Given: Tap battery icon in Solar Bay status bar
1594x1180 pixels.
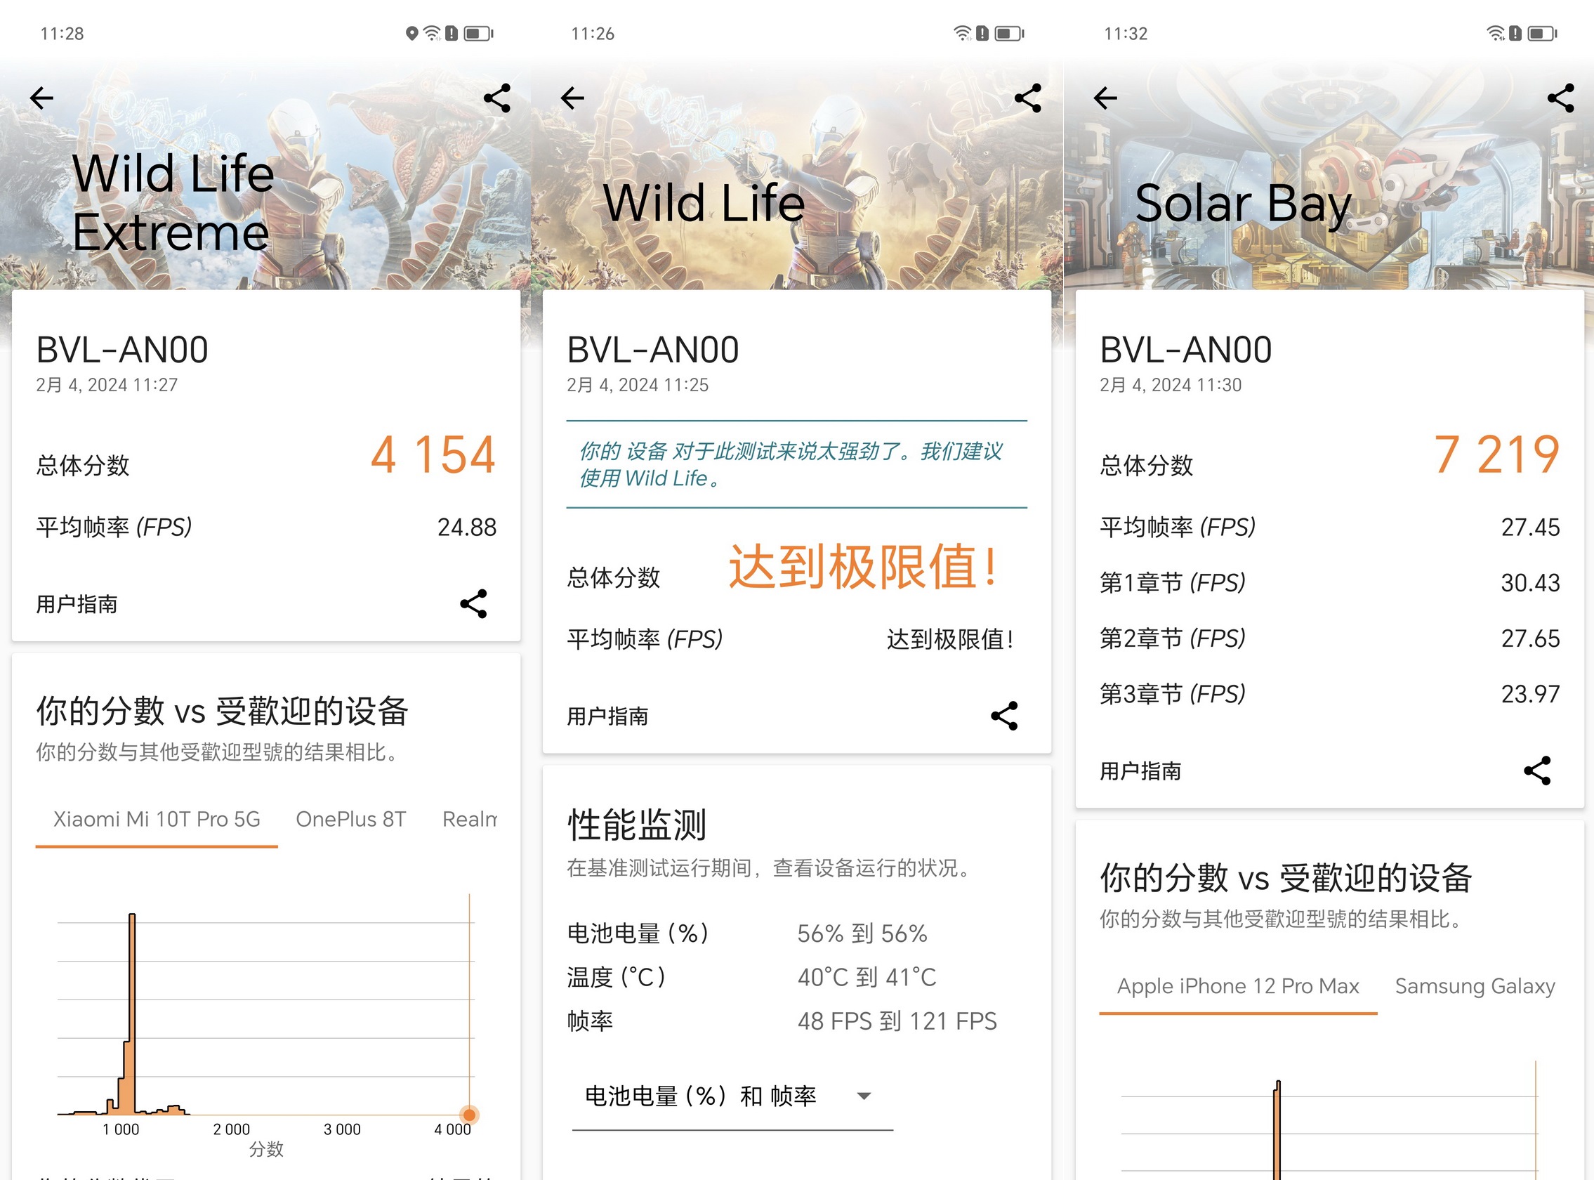Looking at the screenshot, I should (1542, 34).
